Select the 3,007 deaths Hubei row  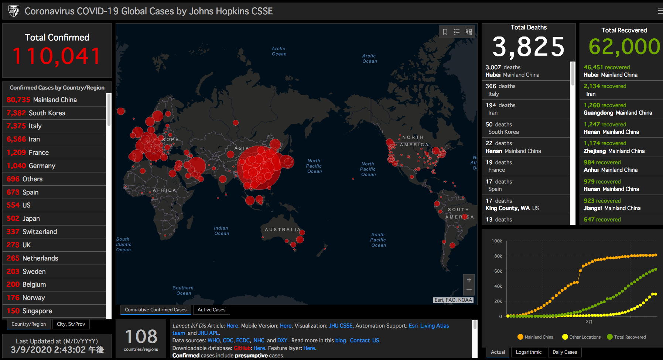pyautogui.click(x=526, y=71)
